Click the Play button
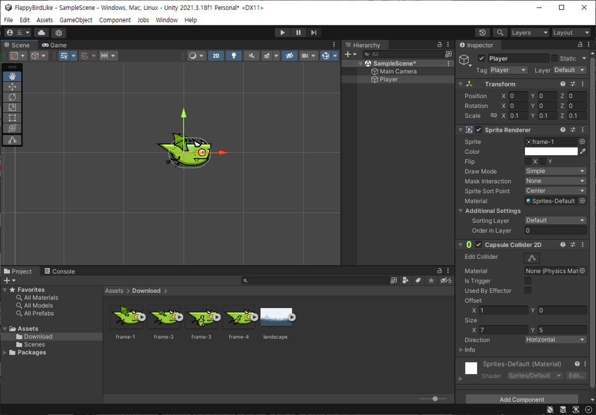The width and height of the screenshot is (596, 415). click(x=282, y=33)
